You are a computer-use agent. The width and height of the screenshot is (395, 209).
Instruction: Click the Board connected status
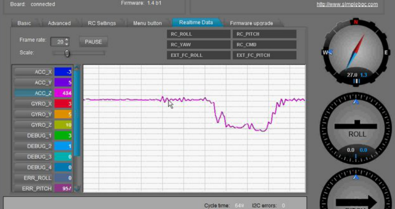pyautogui.click(x=33, y=4)
